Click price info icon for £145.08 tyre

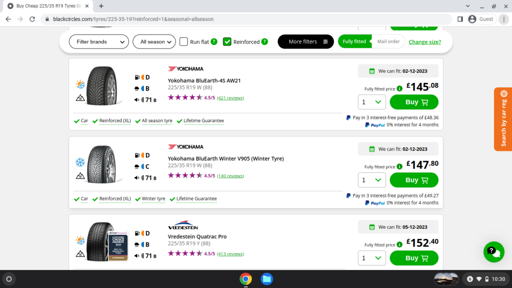point(400,88)
